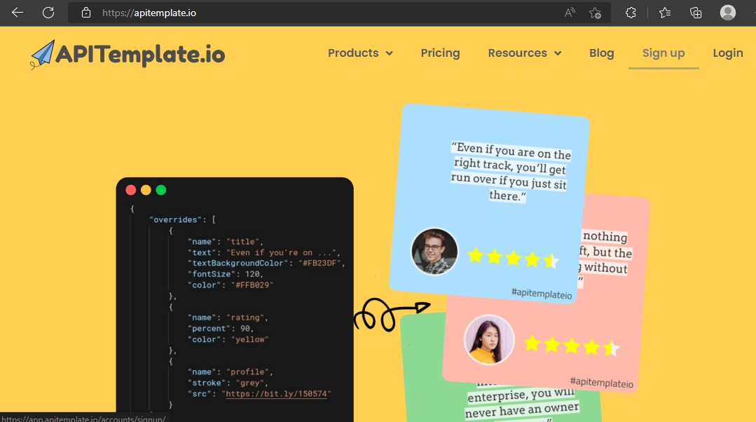Activate the Read aloud icon
756x422 pixels.
pyautogui.click(x=570, y=13)
